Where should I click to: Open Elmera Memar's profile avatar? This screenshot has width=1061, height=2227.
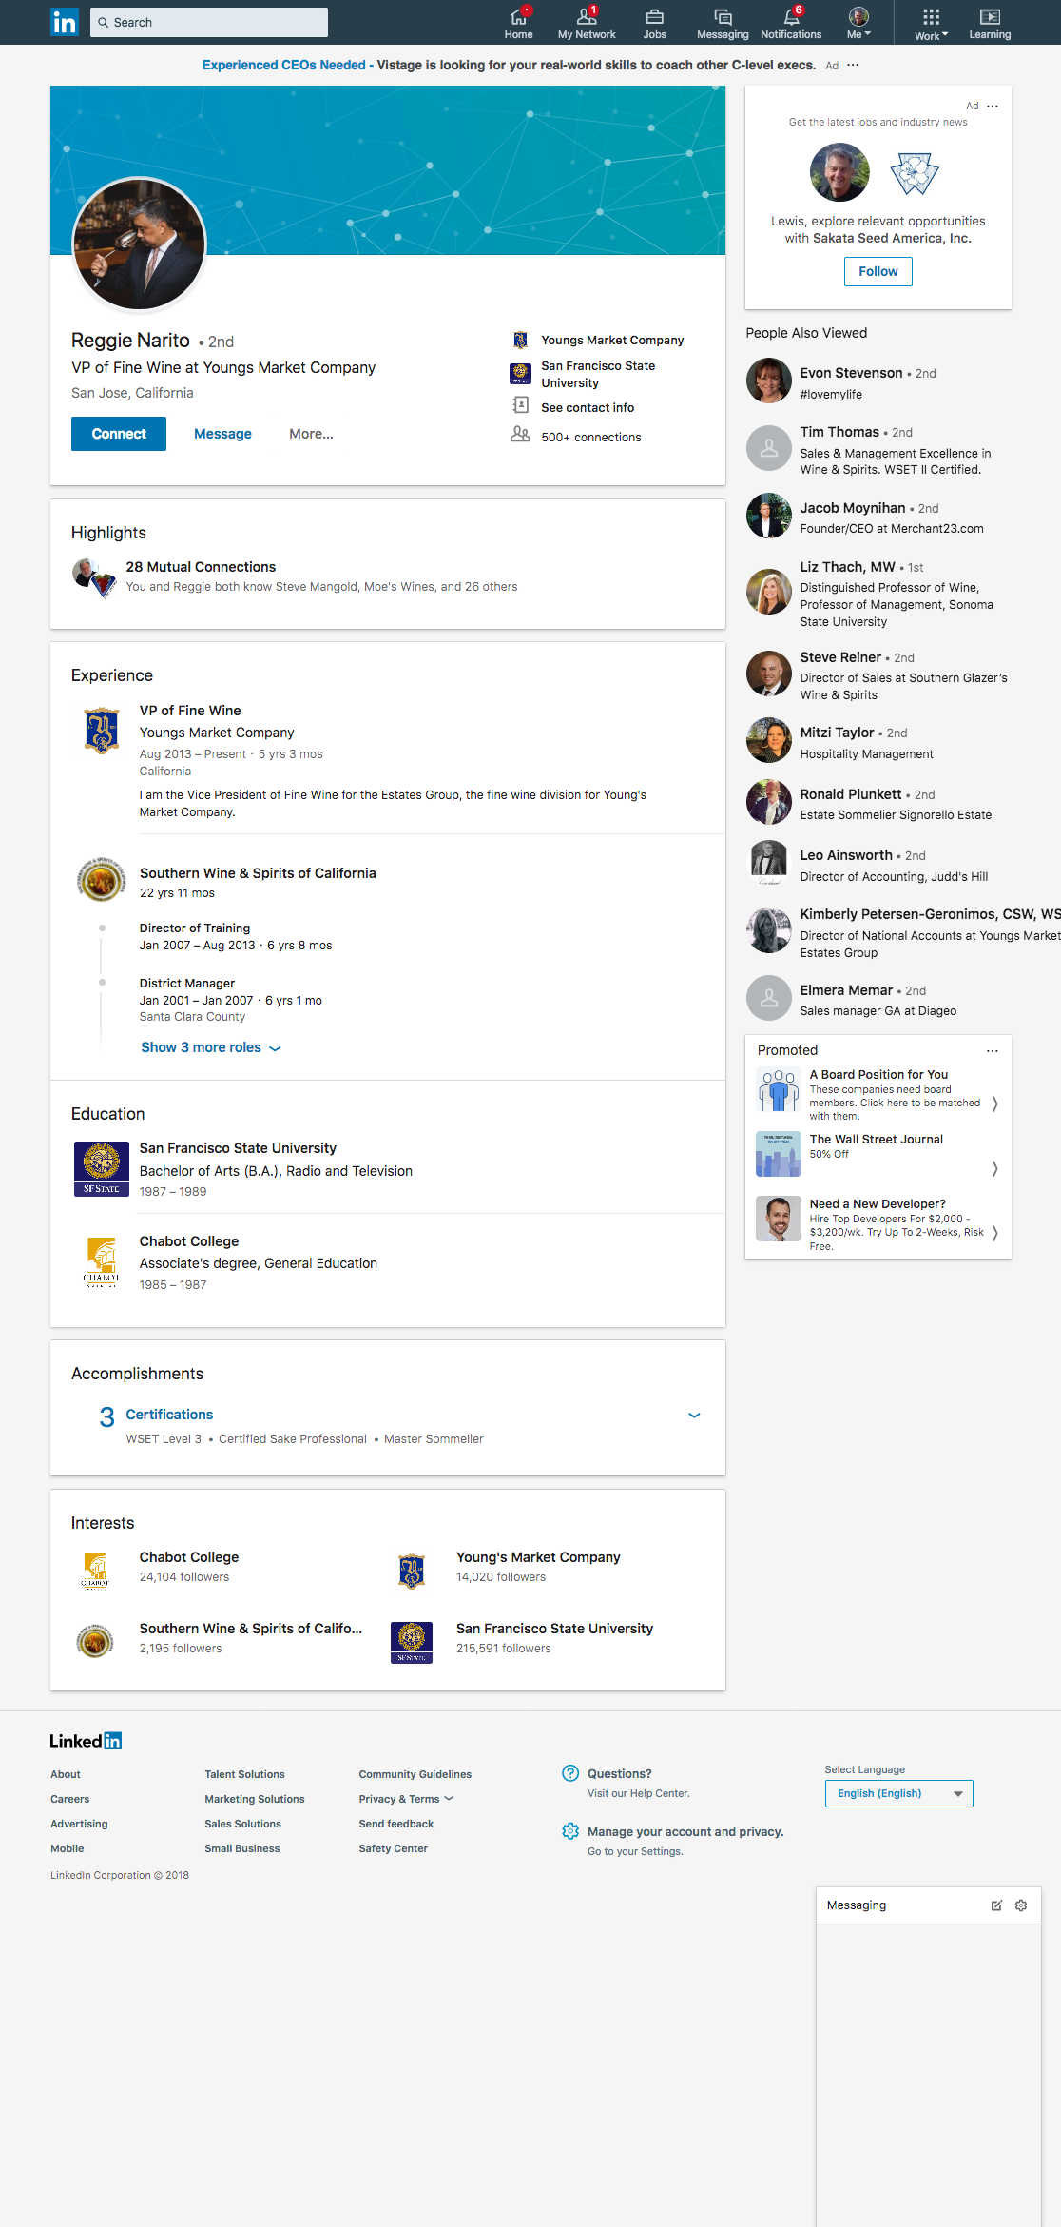click(769, 998)
